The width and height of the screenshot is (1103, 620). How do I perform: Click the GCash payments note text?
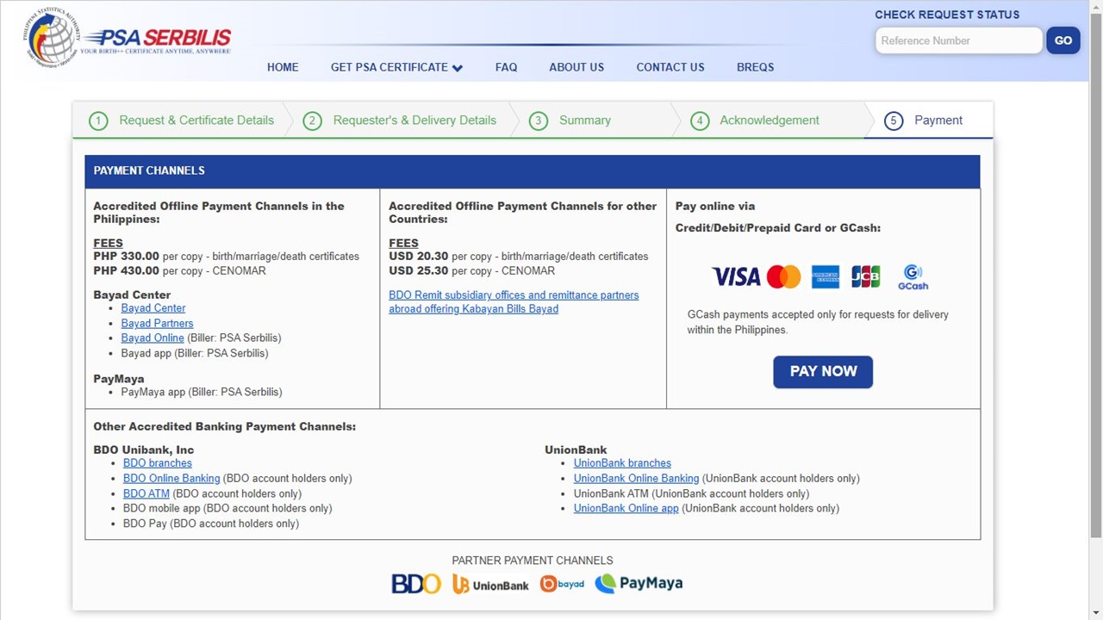tap(818, 322)
